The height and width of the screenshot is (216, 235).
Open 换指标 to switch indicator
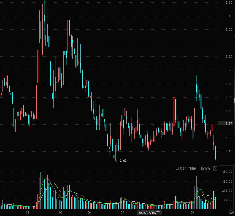[x=206, y=169]
